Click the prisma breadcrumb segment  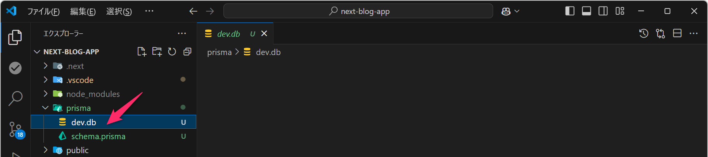tap(219, 52)
